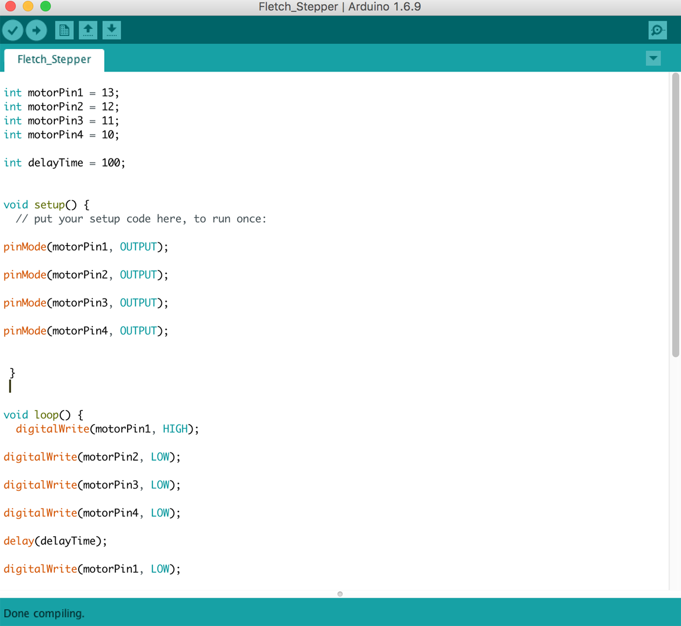Open the tab options dropdown arrow
The image size is (681, 626).
(653, 58)
